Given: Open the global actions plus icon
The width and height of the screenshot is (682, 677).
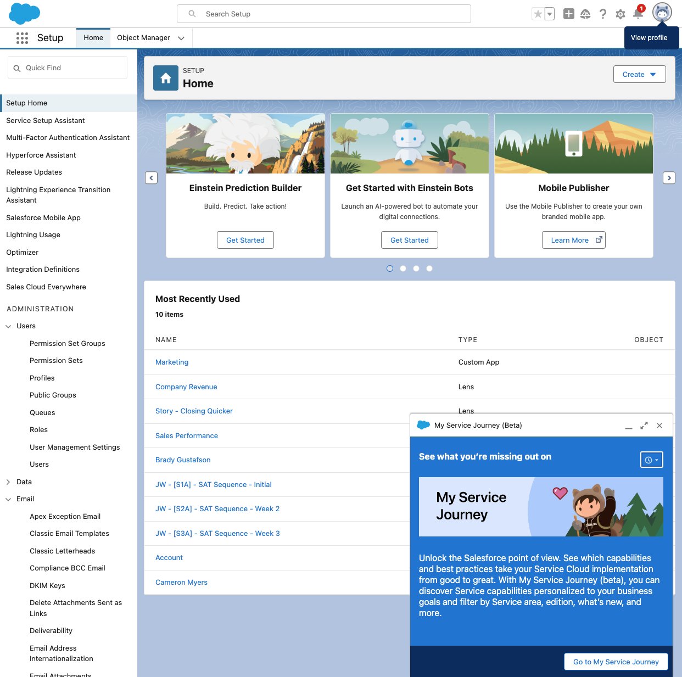Looking at the screenshot, I should [x=569, y=14].
